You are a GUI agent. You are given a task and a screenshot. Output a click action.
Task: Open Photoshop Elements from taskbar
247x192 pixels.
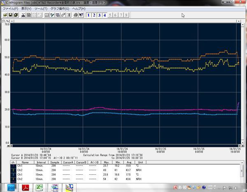pyautogui.click(x=12, y=187)
